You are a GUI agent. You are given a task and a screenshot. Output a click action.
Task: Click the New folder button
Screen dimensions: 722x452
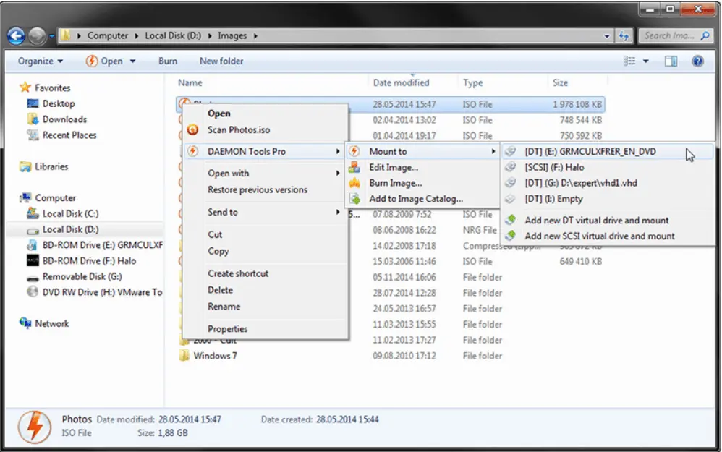[221, 61]
